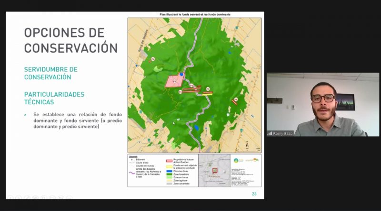Click the north arrow on the map
This screenshot has height=211, width=381.
(247, 145)
